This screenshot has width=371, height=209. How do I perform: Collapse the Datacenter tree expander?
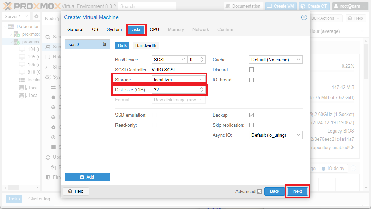pos(6,26)
